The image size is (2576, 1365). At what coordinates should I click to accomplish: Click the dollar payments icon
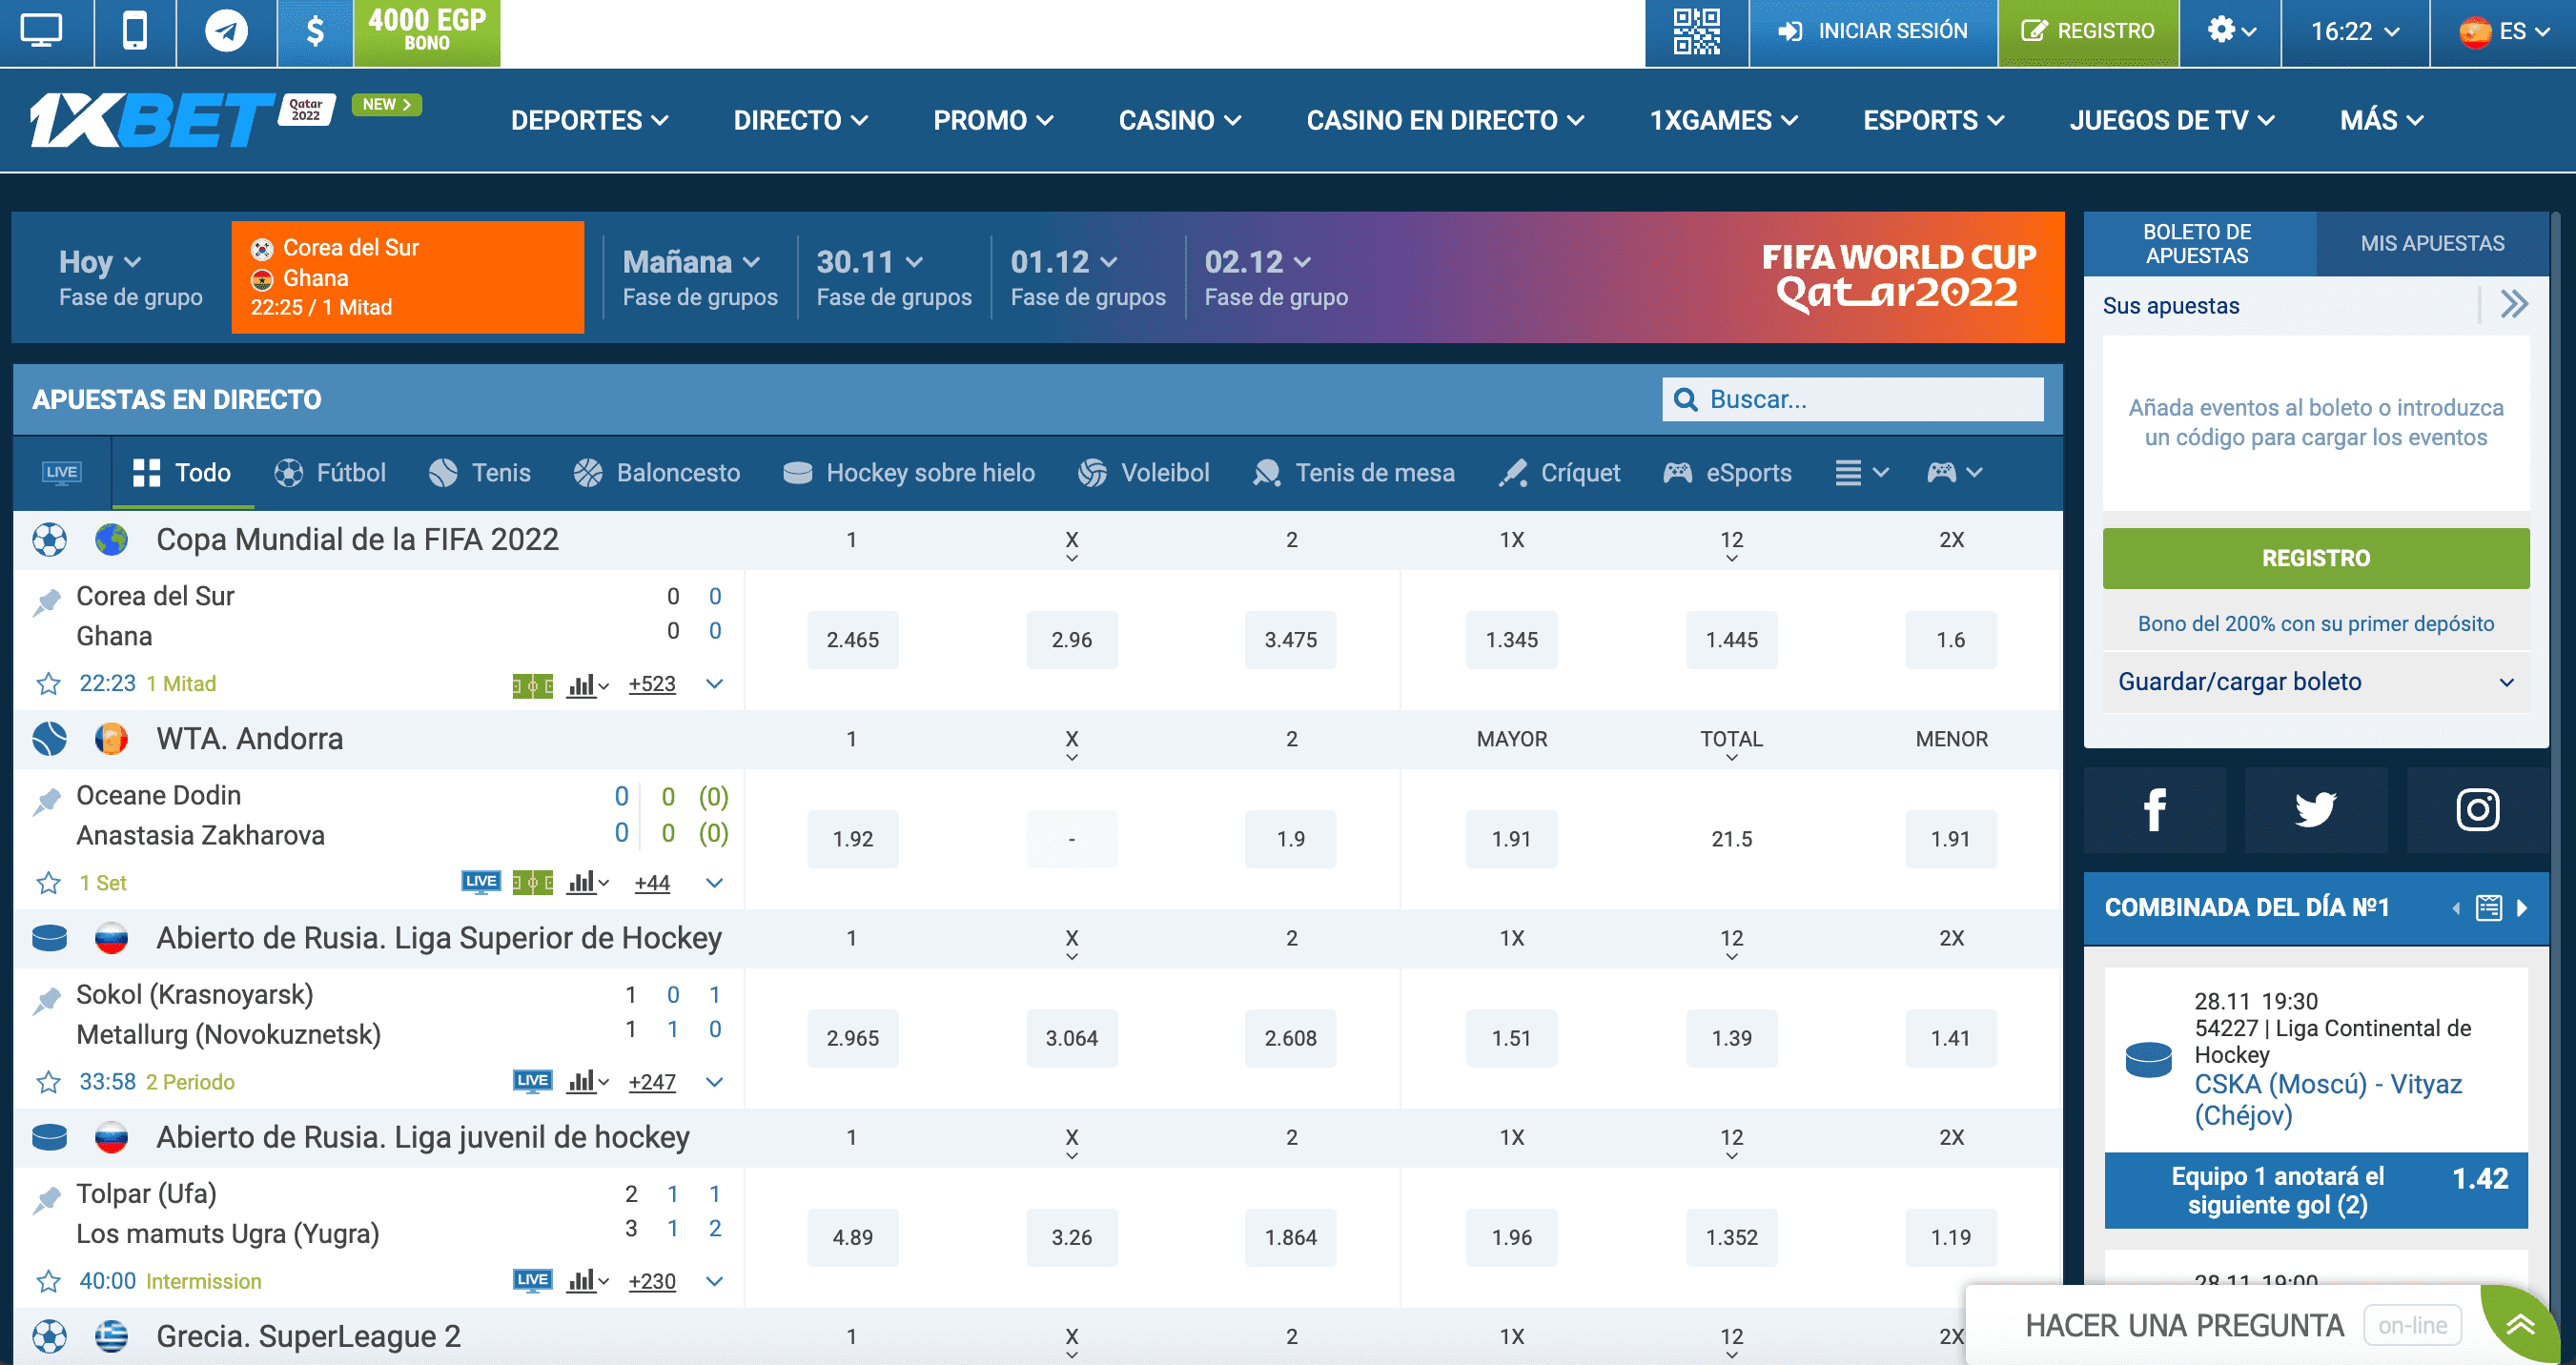[x=315, y=31]
